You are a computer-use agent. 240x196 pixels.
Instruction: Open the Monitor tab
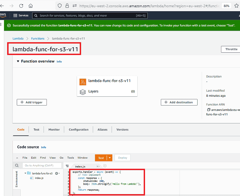click(x=54, y=129)
